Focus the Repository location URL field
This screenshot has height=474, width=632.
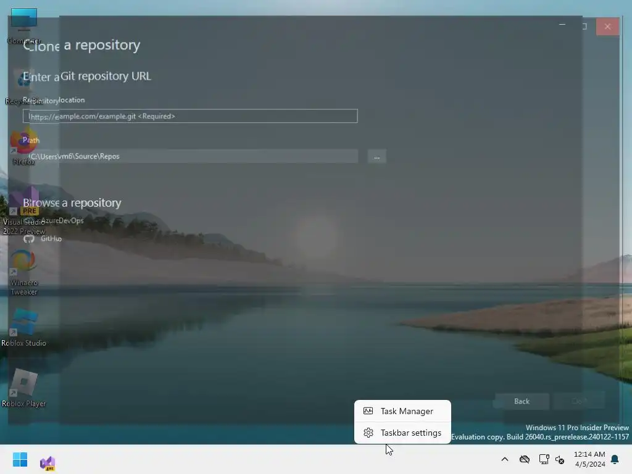tap(190, 116)
